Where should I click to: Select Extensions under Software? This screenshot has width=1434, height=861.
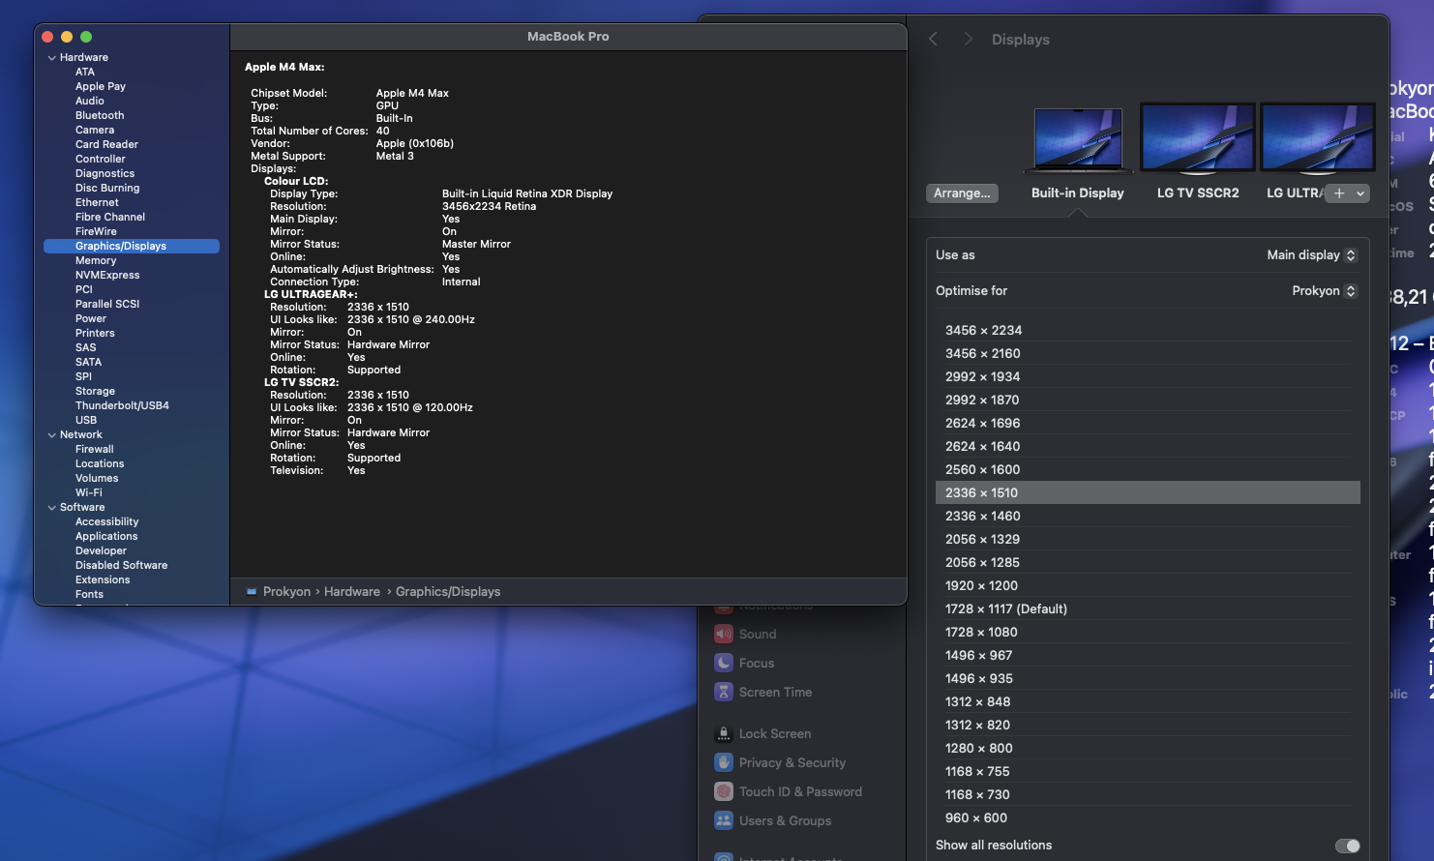coord(103,579)
